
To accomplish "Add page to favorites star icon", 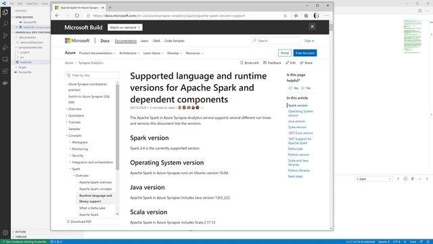I will point(286,16).
